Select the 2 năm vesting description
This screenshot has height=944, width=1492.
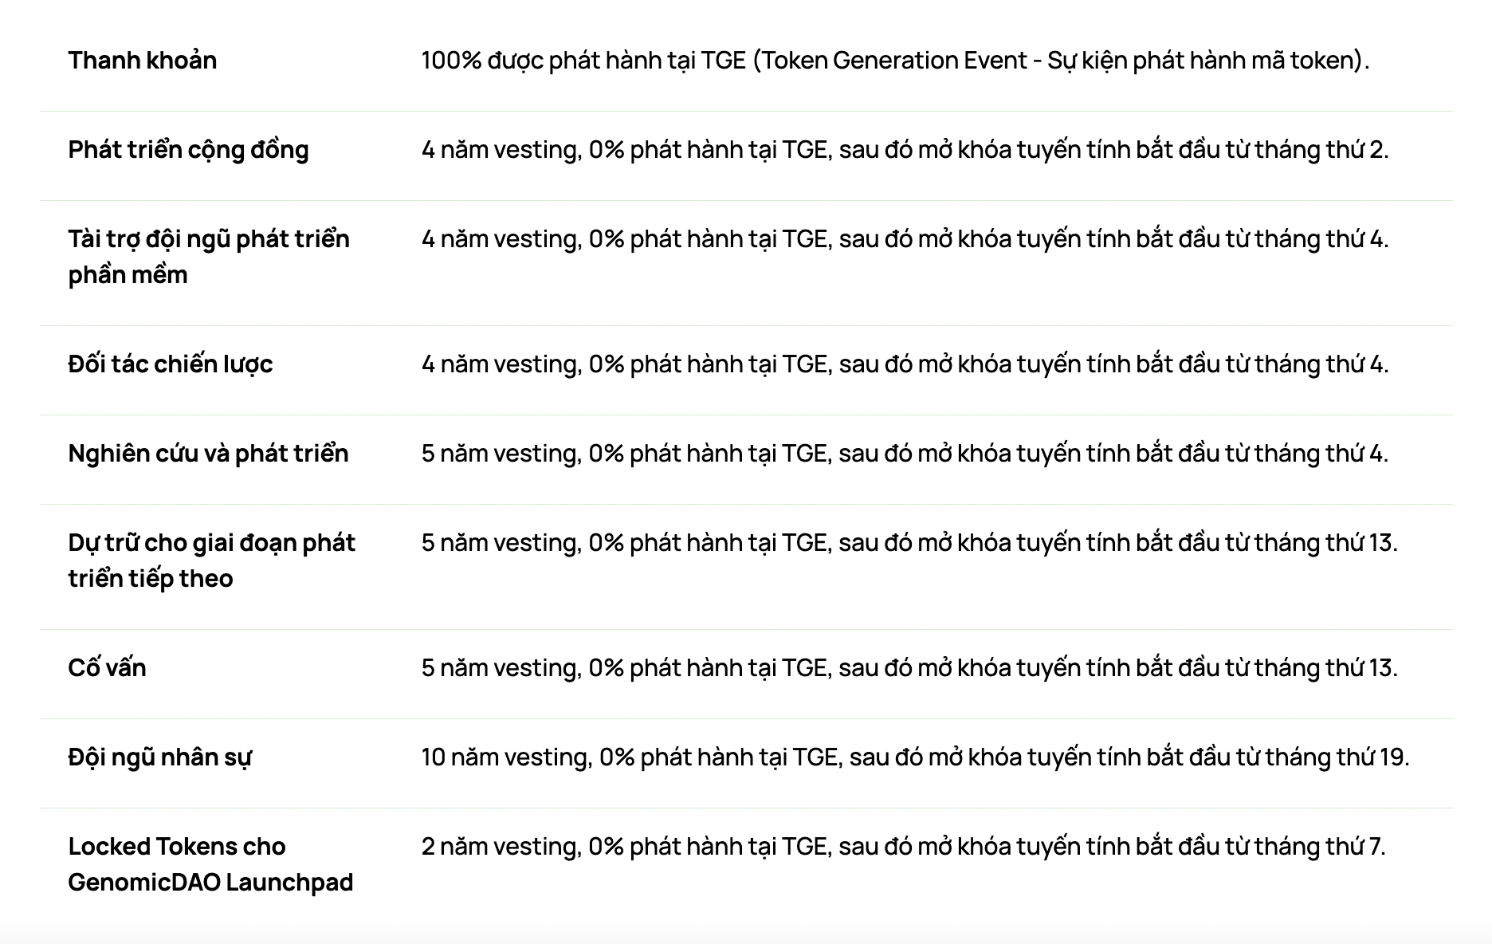point(904,847)
